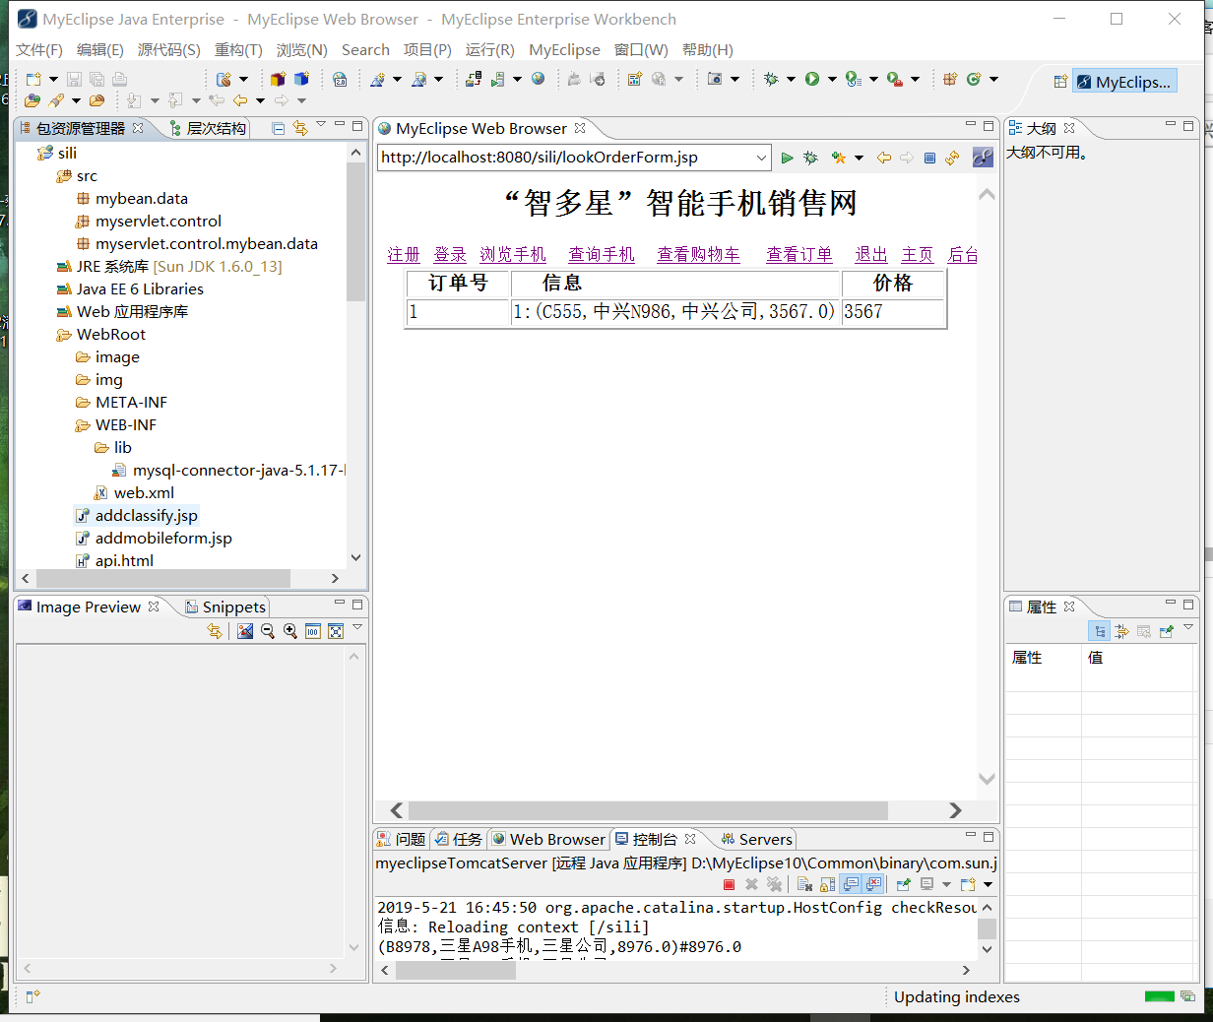
Task: Toggle Fit Image in Image Preview toolbar
Action: coord(336,631)
